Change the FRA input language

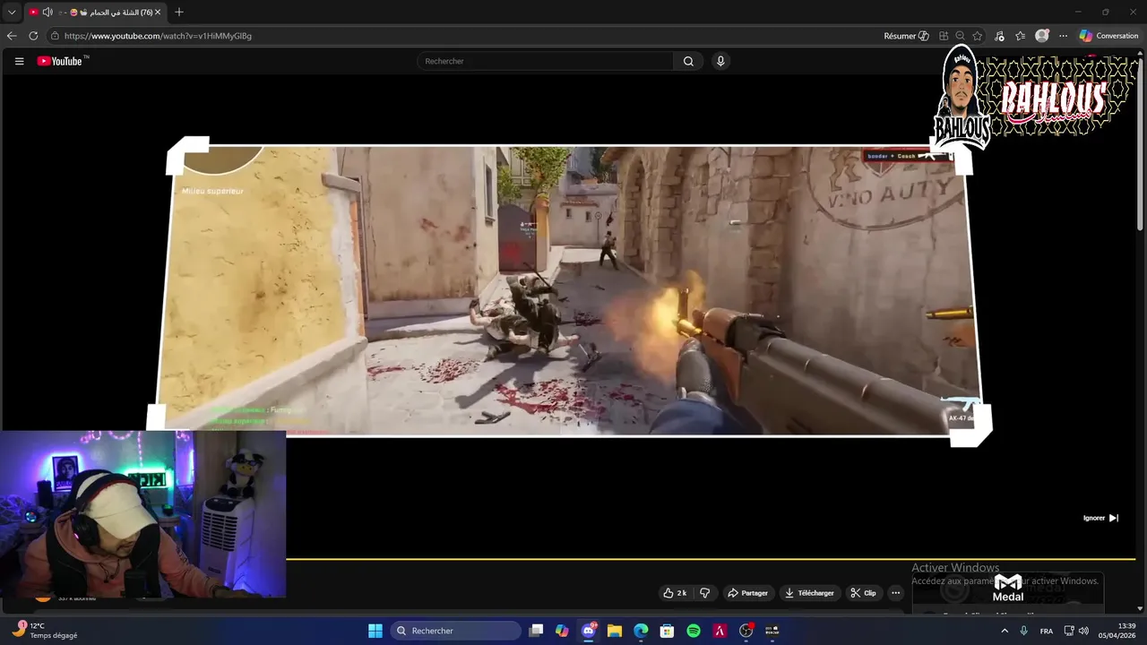click(1047, 632)
